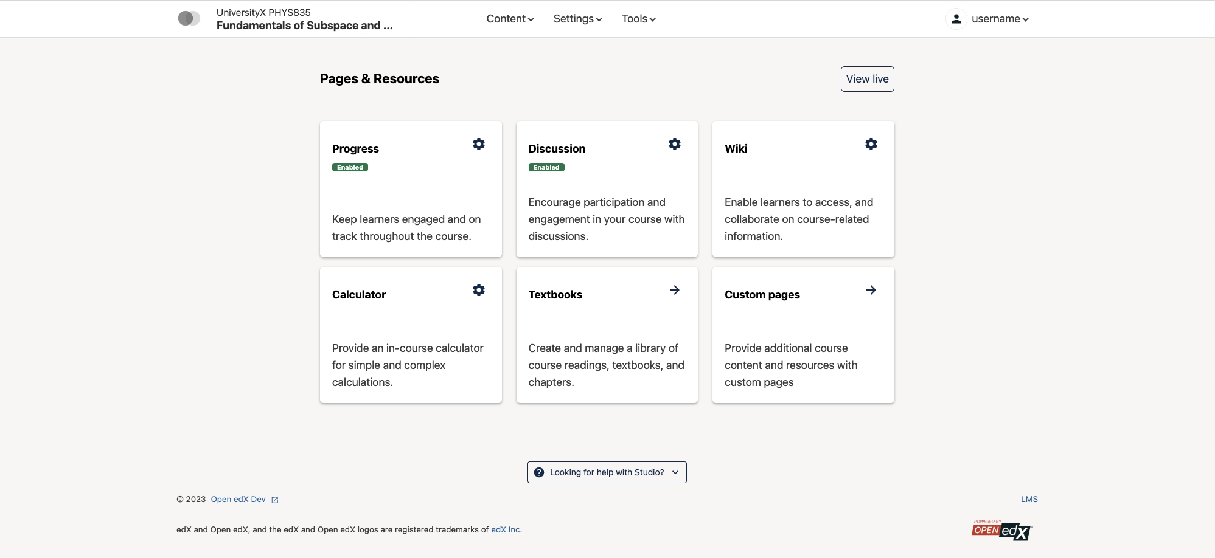Open Progress settings gear icon
1215x558 pixels.
tap(479, 144)
